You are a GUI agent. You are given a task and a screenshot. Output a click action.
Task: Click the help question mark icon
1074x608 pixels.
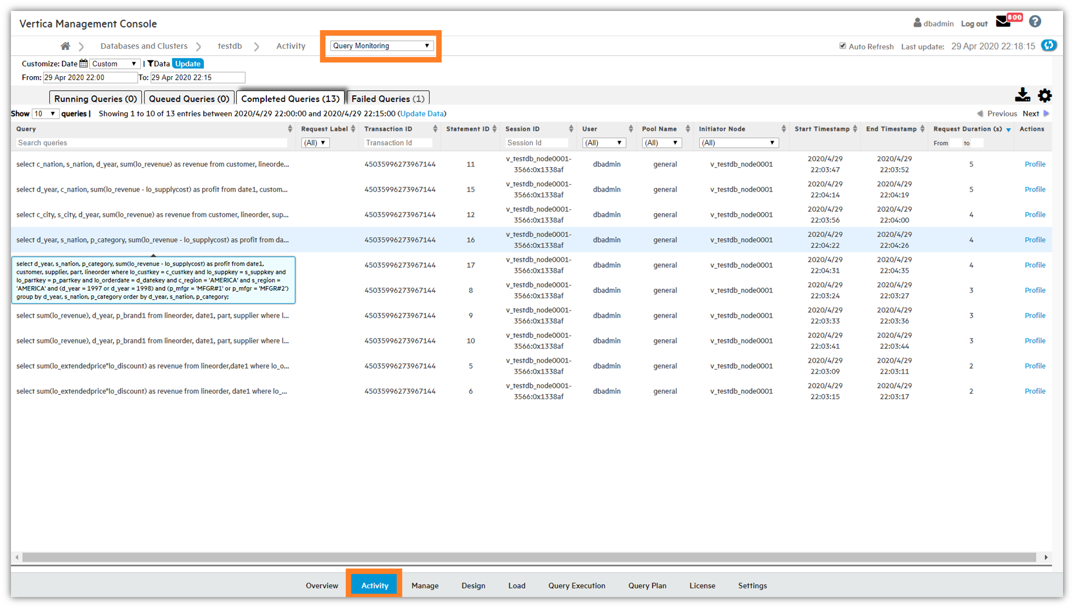(x=1035, y=21)
